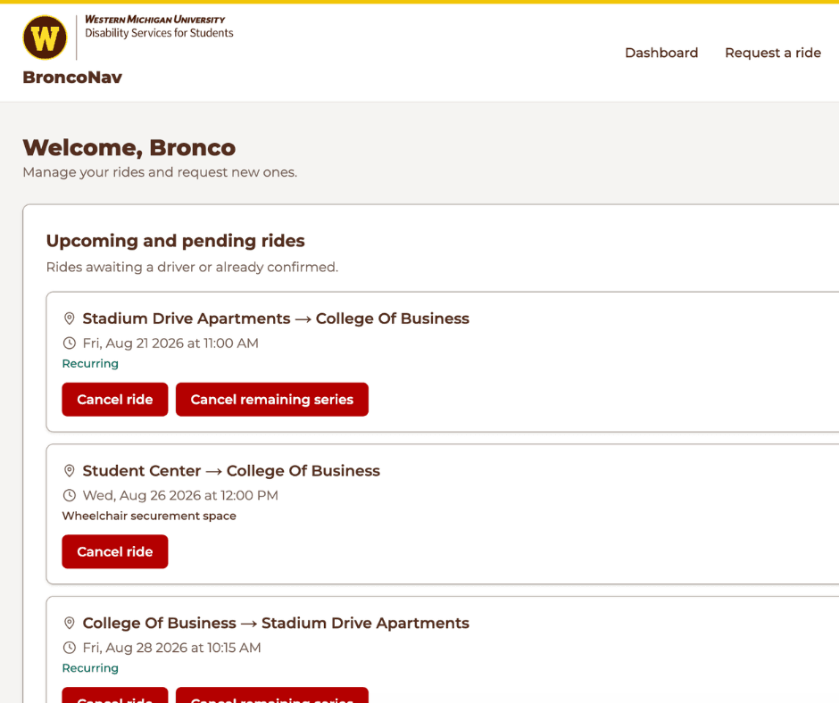Click the Recurring label on Aug 28 ride

coord(90,668)
